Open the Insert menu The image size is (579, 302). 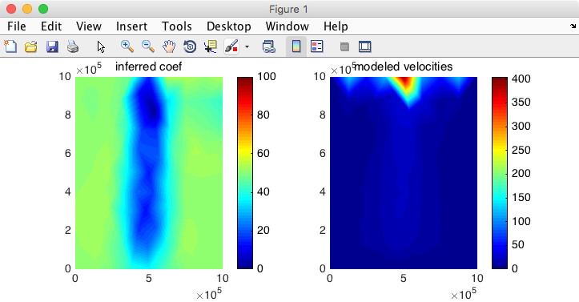(x=131, y=26)
